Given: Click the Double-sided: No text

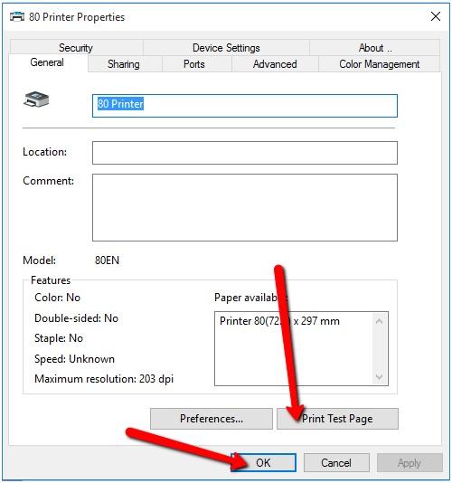Looking at the screenshot, I should [76, 318].
